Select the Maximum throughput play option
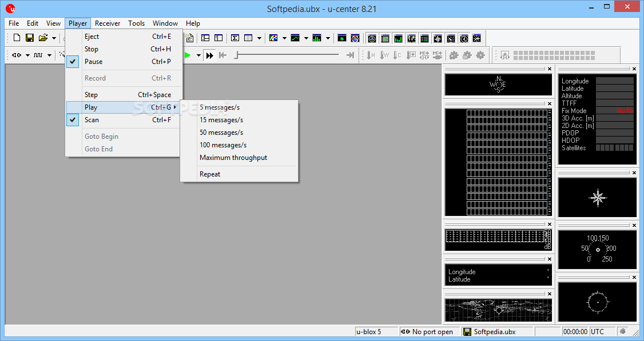This screenshot has height=341, width=644. coord(239,158)
